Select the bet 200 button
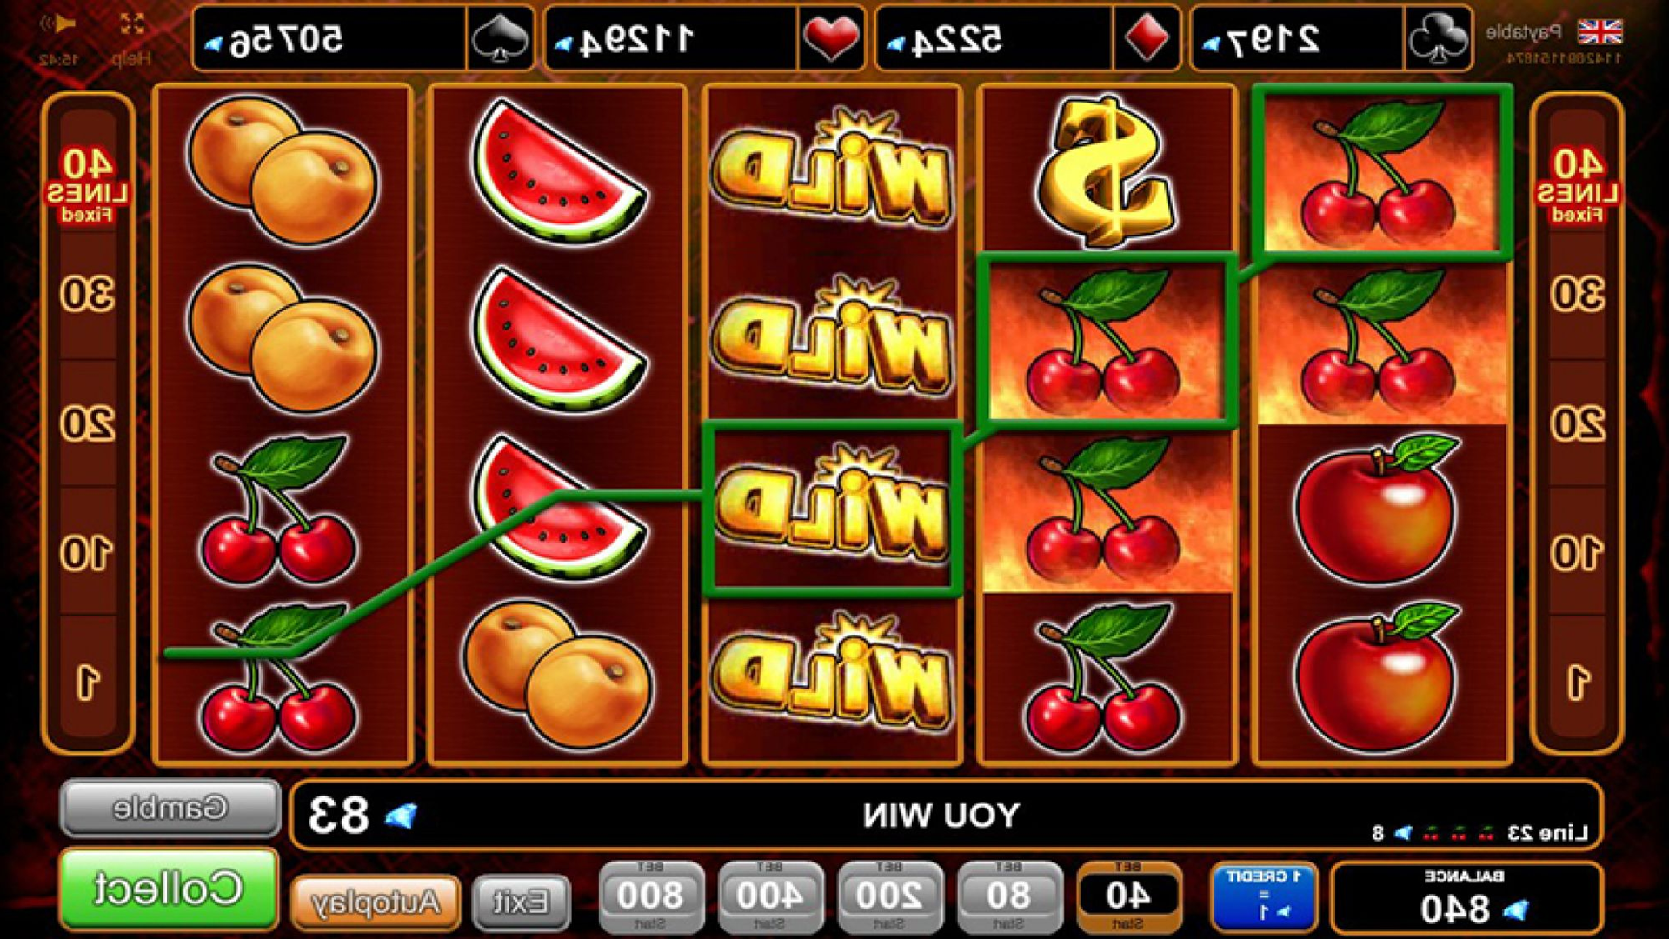Image resolution: width=1669 pixels, height=939 pixels. [x=890, y=897]
